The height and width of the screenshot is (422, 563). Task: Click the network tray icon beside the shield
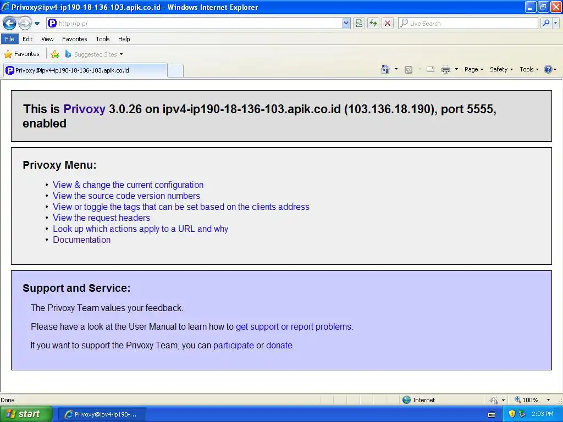point(522,414)
